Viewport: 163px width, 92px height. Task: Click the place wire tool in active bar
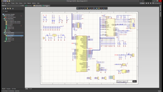(x=90, y=8)
